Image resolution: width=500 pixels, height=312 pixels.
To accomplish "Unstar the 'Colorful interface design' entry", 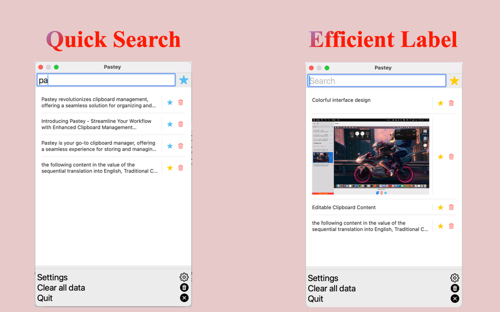I will [440, 103].
